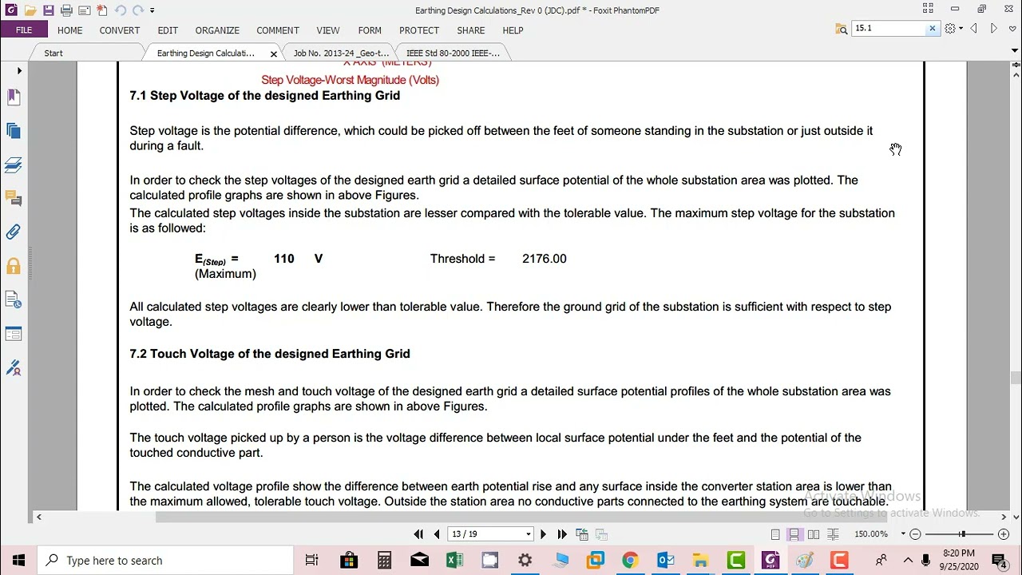Open the Comments panel in sidebar
Viewport: 1022px width, 575px height.
point(14,198)
